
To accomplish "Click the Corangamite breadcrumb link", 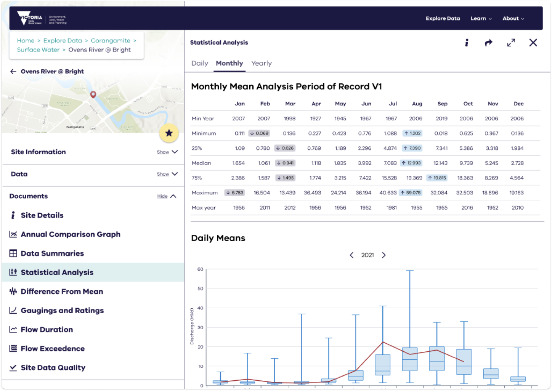I will pyautogui.click(x=111, y=40).
